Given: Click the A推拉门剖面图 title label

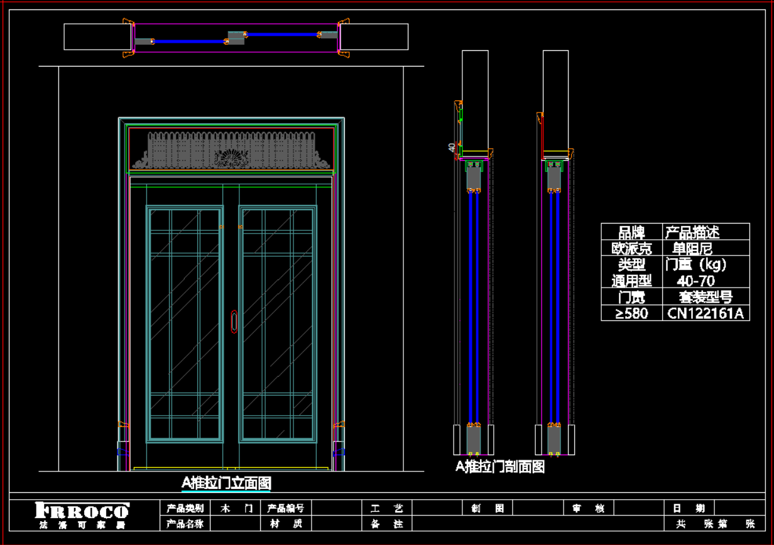Looking at the screenshot, I should pyautogui.click(x=499, y=467).
